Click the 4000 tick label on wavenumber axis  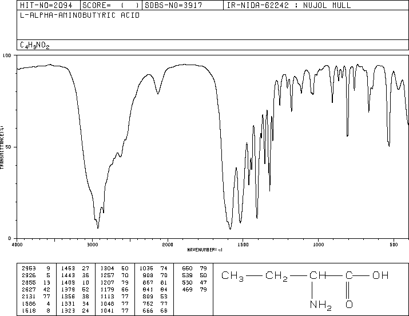(17, 245)
